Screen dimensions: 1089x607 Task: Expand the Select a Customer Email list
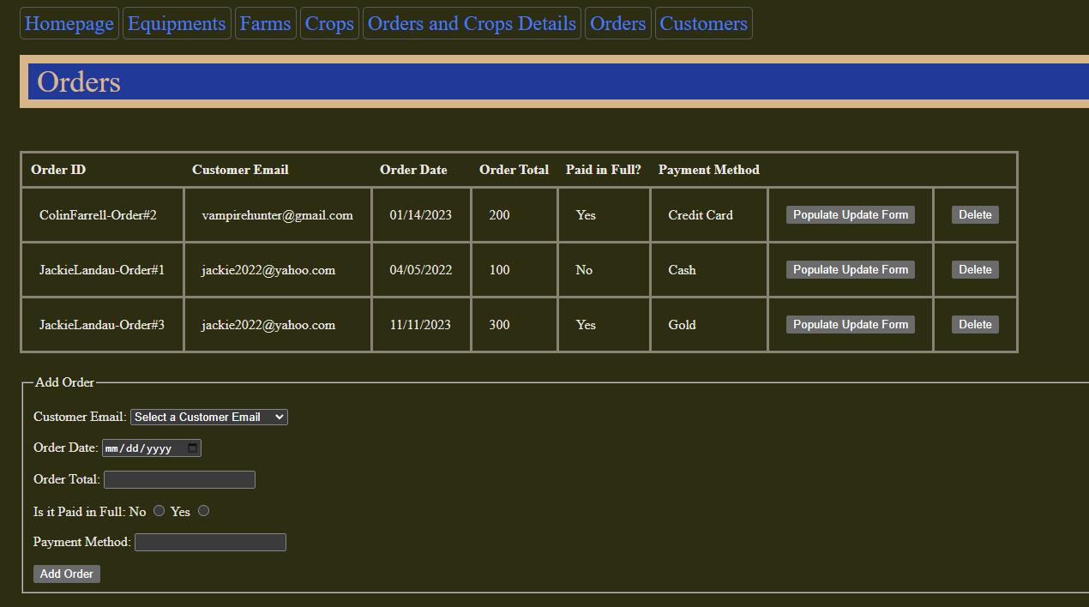tap(208, 417)
